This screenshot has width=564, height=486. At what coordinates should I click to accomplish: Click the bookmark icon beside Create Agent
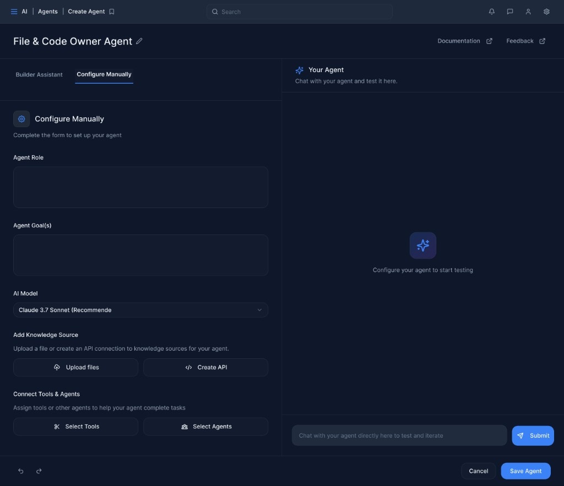click(x=112, y=11)
